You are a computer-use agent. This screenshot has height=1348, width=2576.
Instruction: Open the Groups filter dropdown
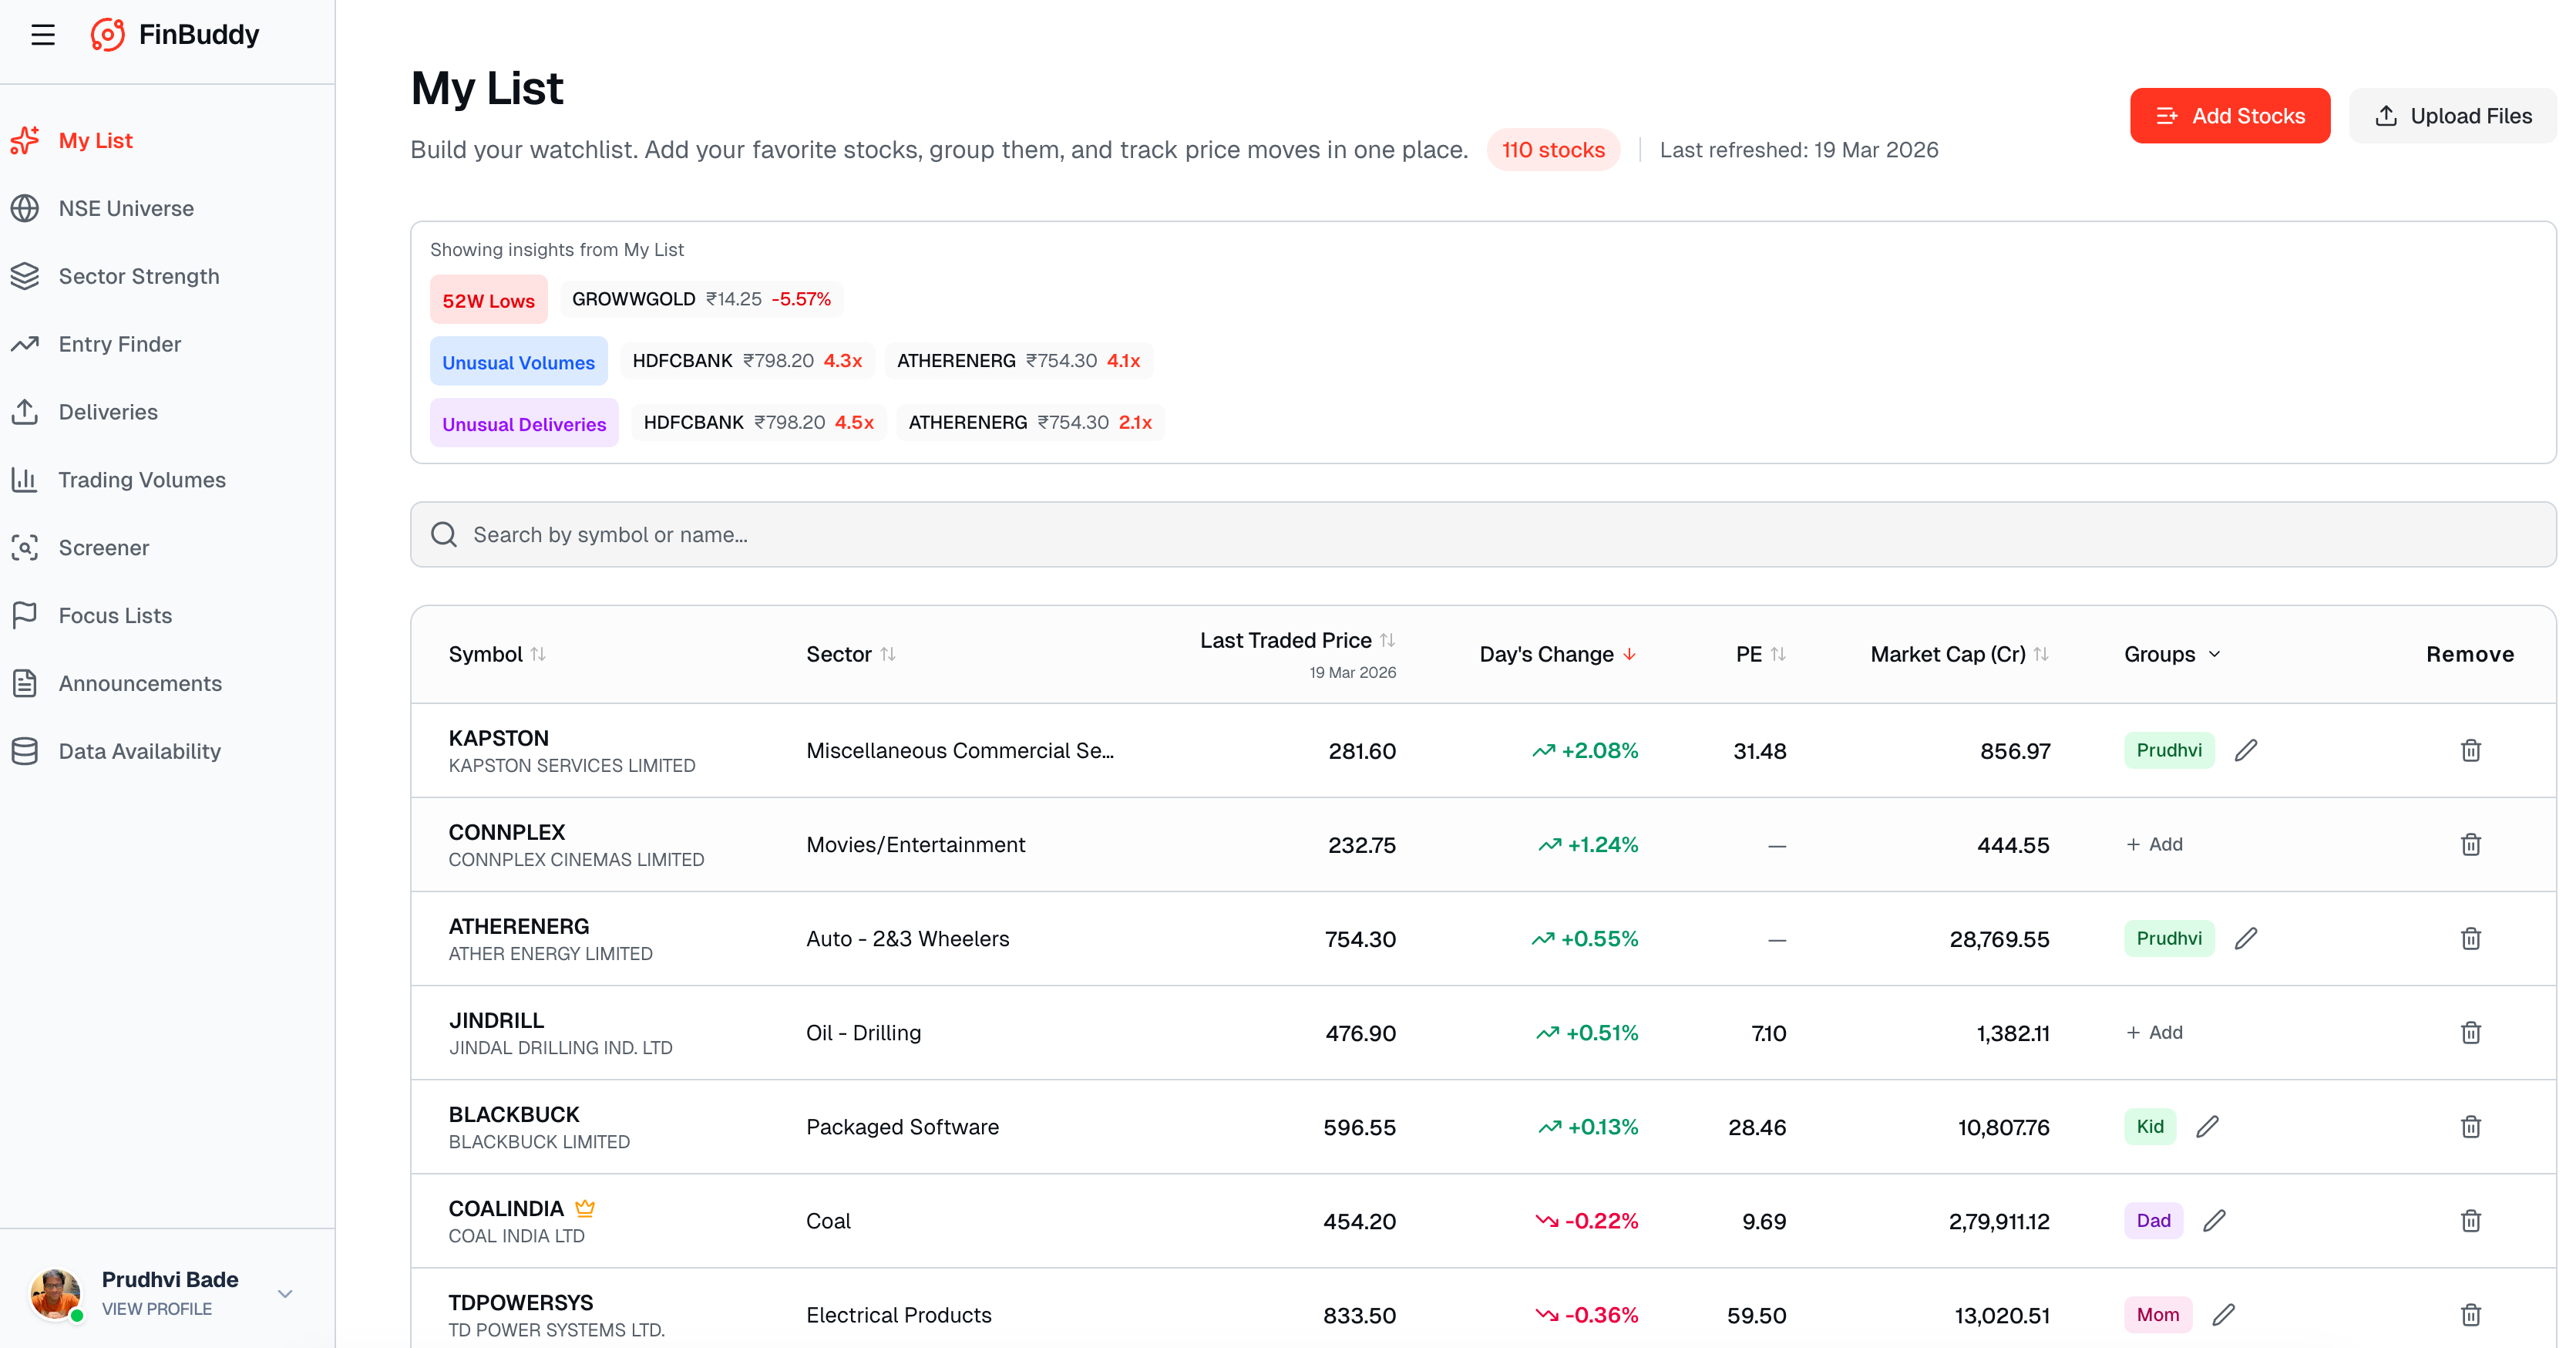click(x=2172, y=655)
